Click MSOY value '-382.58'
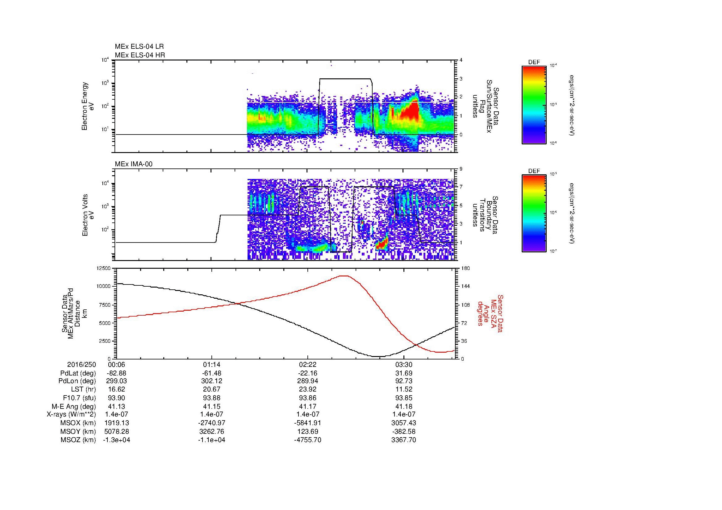Image resolution: width=722 pixels, height=510 pixels. click(x=403, y=431)
